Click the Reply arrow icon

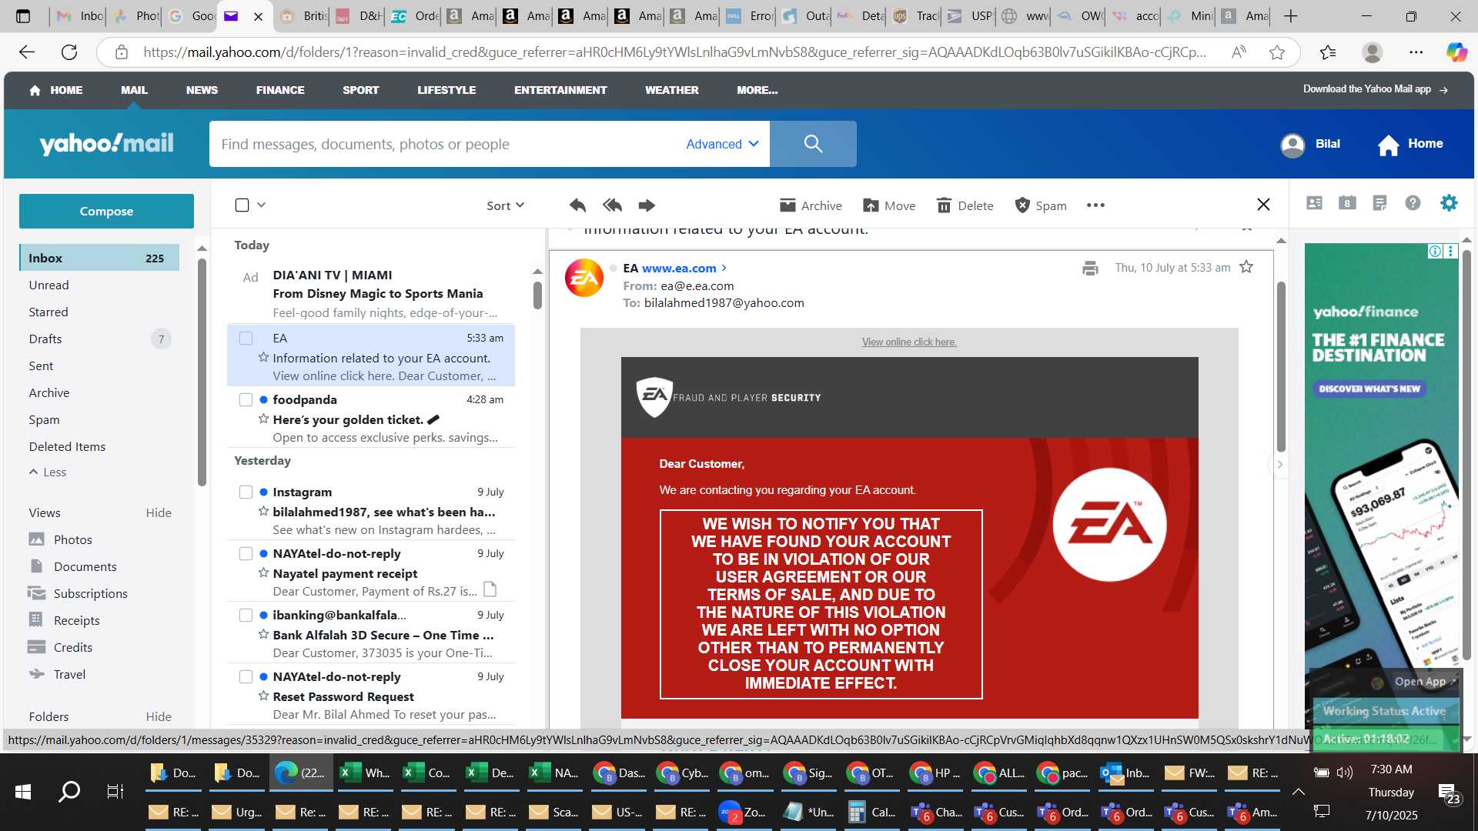coord(577,205)
